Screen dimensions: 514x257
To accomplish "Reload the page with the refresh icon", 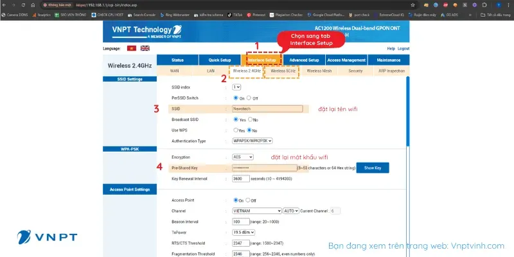I will [x=23, y=5].
